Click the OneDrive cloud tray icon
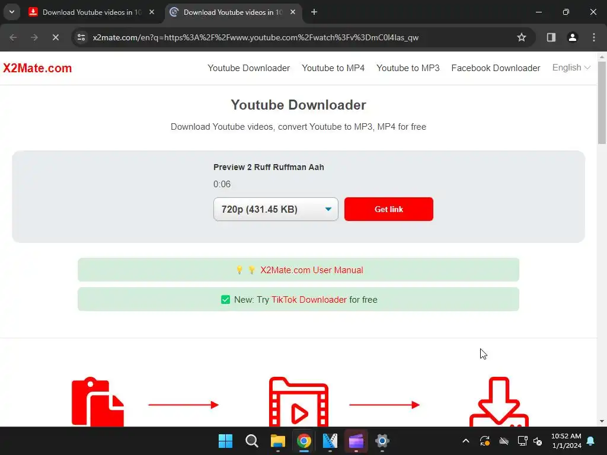 pyautogui.click(x=504, y=441)
